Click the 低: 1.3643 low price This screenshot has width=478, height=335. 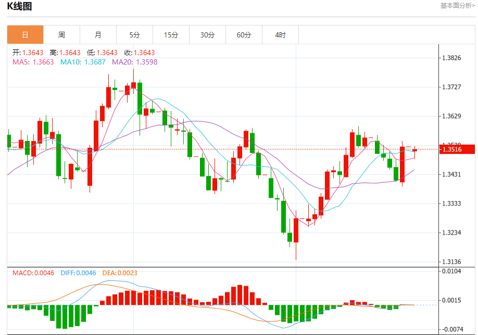click(x=102, y=53)
